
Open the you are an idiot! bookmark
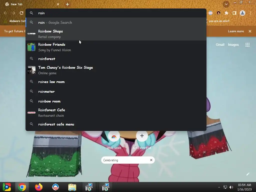(x=219, y=21)
